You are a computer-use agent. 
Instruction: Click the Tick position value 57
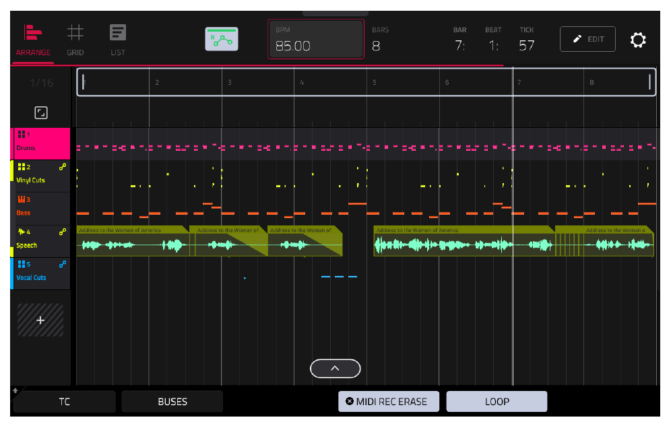coord(527,45)
